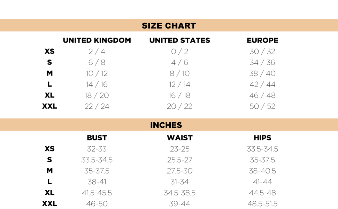The width and height of the screenshot is (338, 209).
Task: Select the bust measurement 41.5-45.5
Action: 97,193
